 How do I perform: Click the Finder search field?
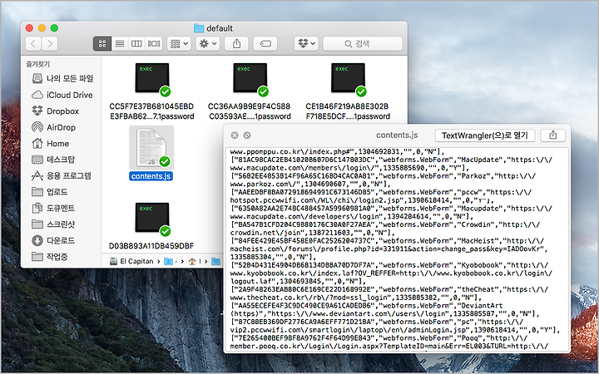[363, 43]
